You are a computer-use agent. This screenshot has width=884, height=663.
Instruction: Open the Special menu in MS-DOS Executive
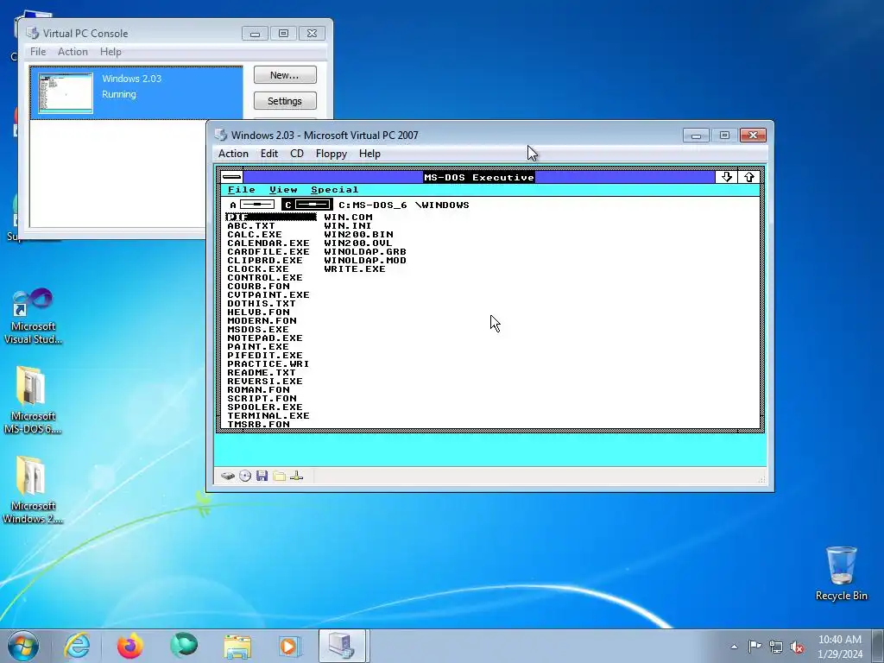coord(334,190)
